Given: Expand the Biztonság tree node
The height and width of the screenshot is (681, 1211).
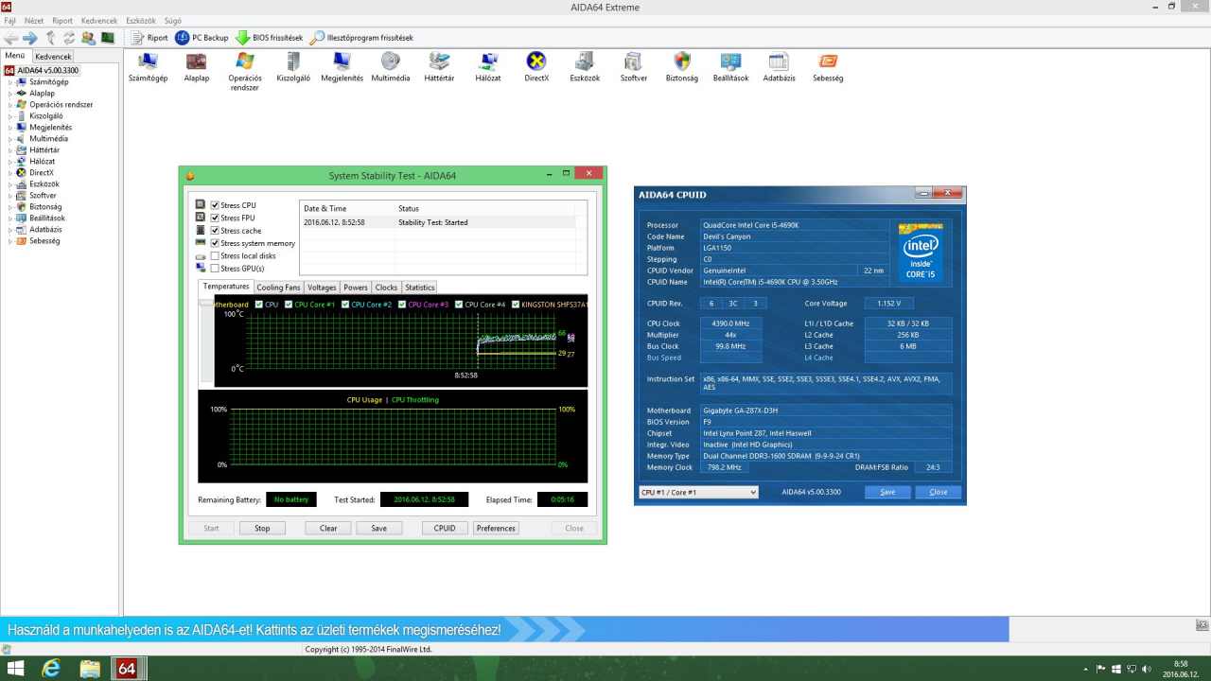Looking at the screenshot, I should tap(10, 207).
